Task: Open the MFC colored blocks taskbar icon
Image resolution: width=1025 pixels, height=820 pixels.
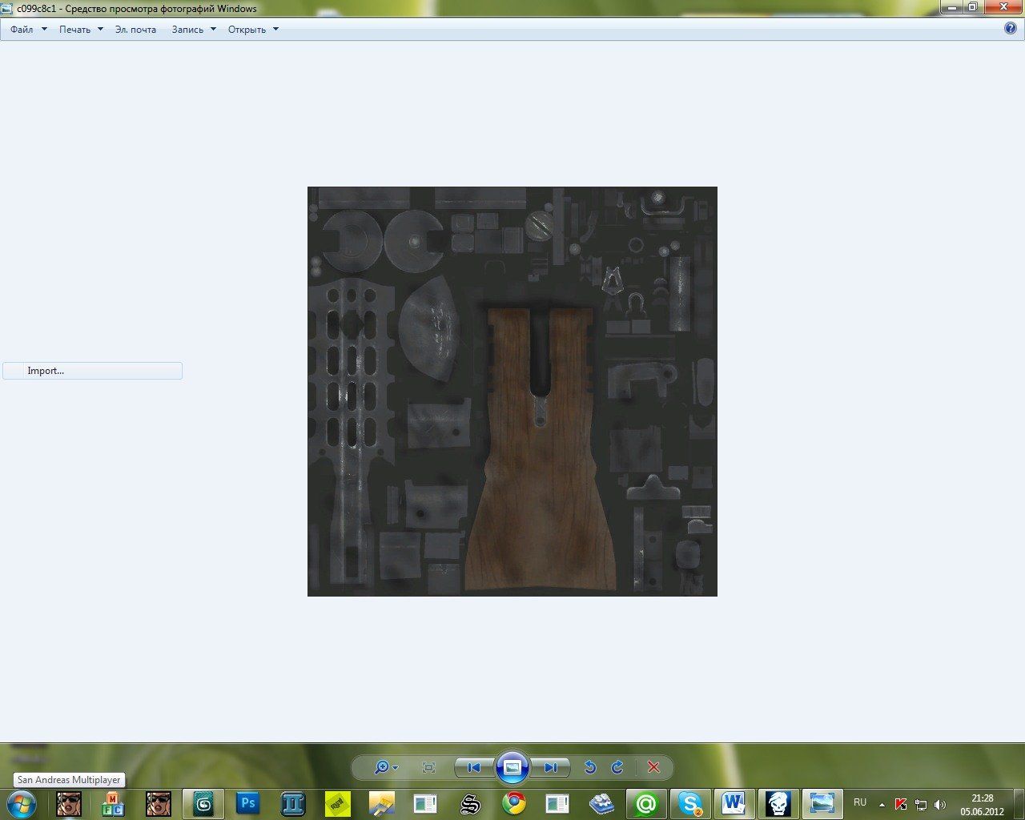Action: 113,803
